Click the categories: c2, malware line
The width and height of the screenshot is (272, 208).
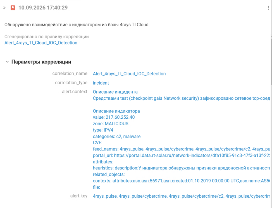116,137
